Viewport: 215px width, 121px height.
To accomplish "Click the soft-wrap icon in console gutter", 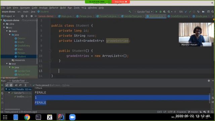I will coord(213,98).
